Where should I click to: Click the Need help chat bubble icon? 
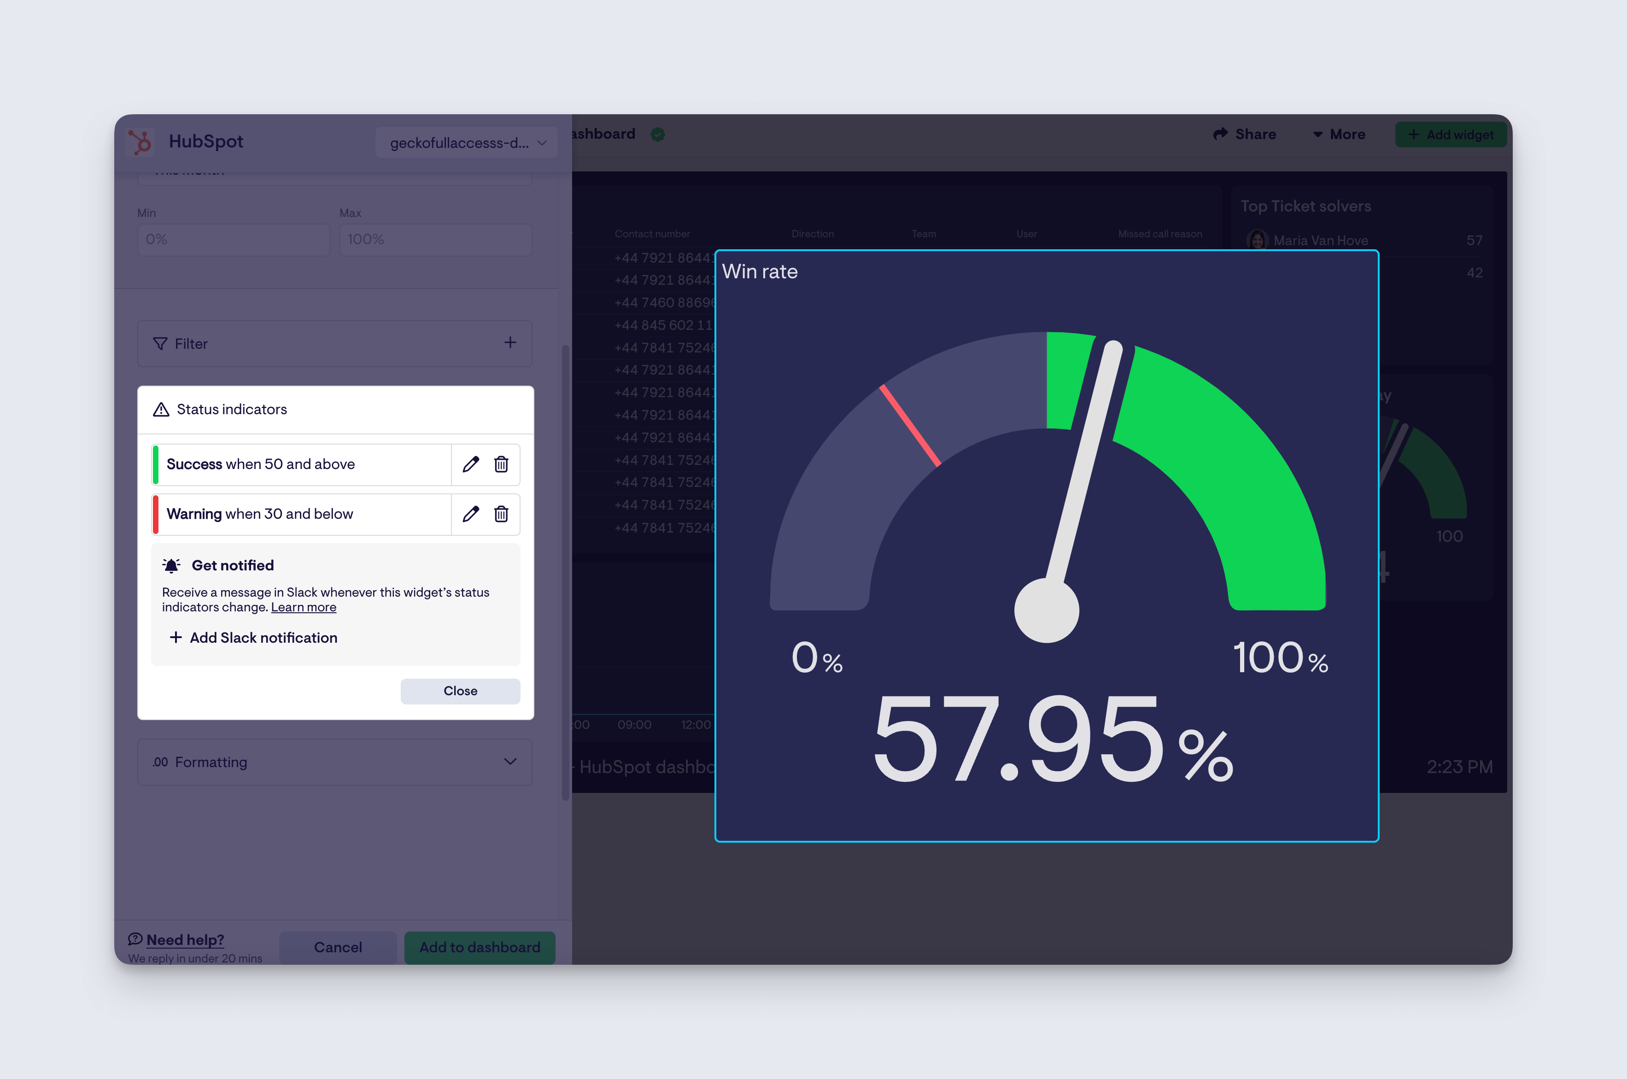135,939
